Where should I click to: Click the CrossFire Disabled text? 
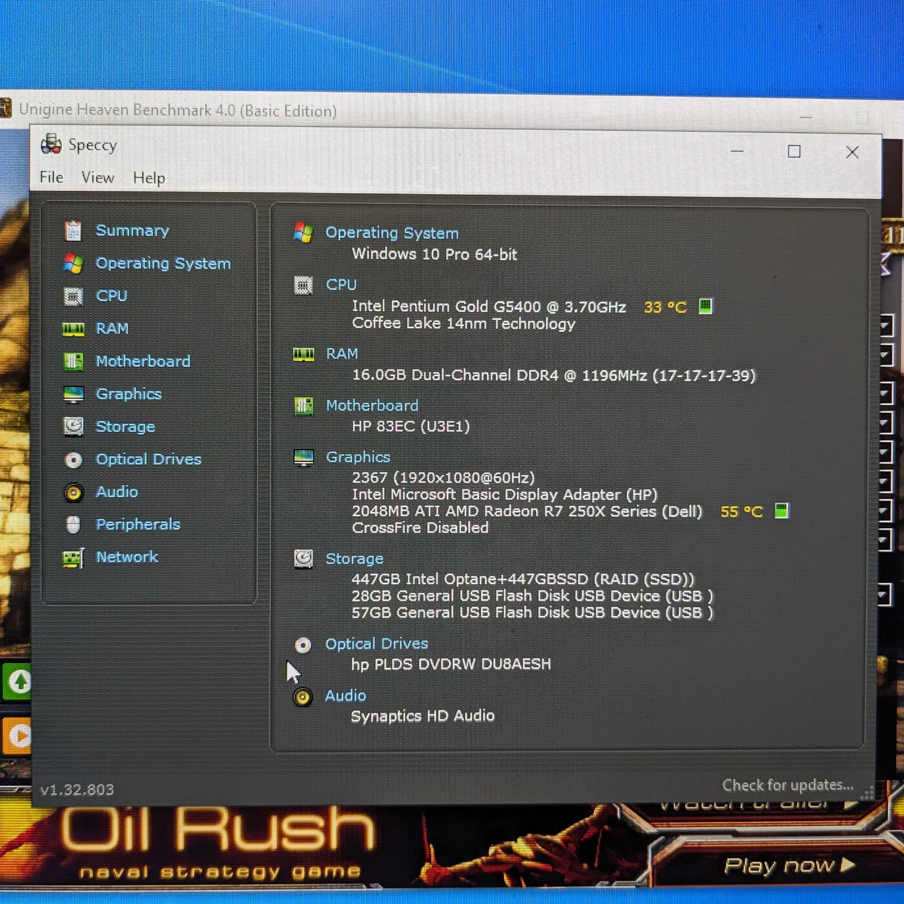coord(420,528)
